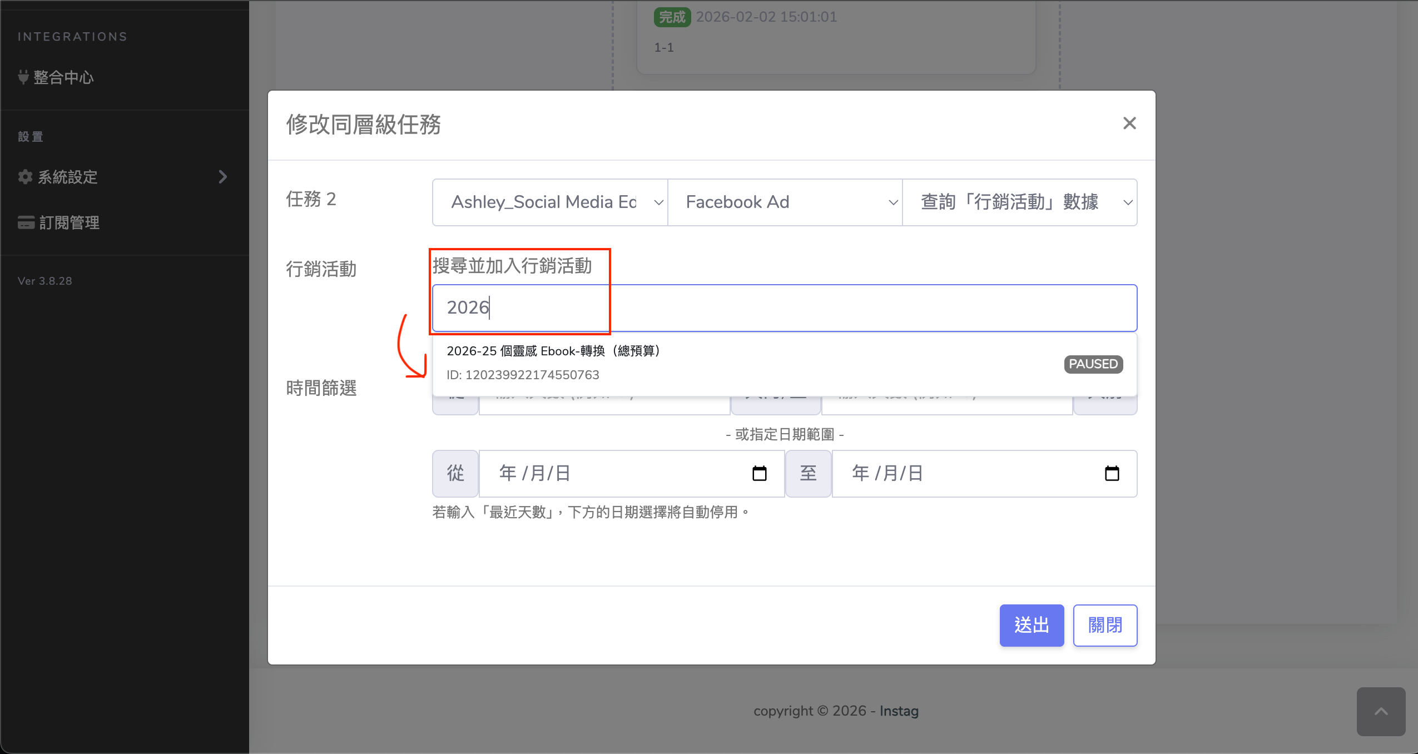This screenshot has width=1418, height=754.
Task: Expand 系統設定 submenu chevron
Action: pos(223,177)
